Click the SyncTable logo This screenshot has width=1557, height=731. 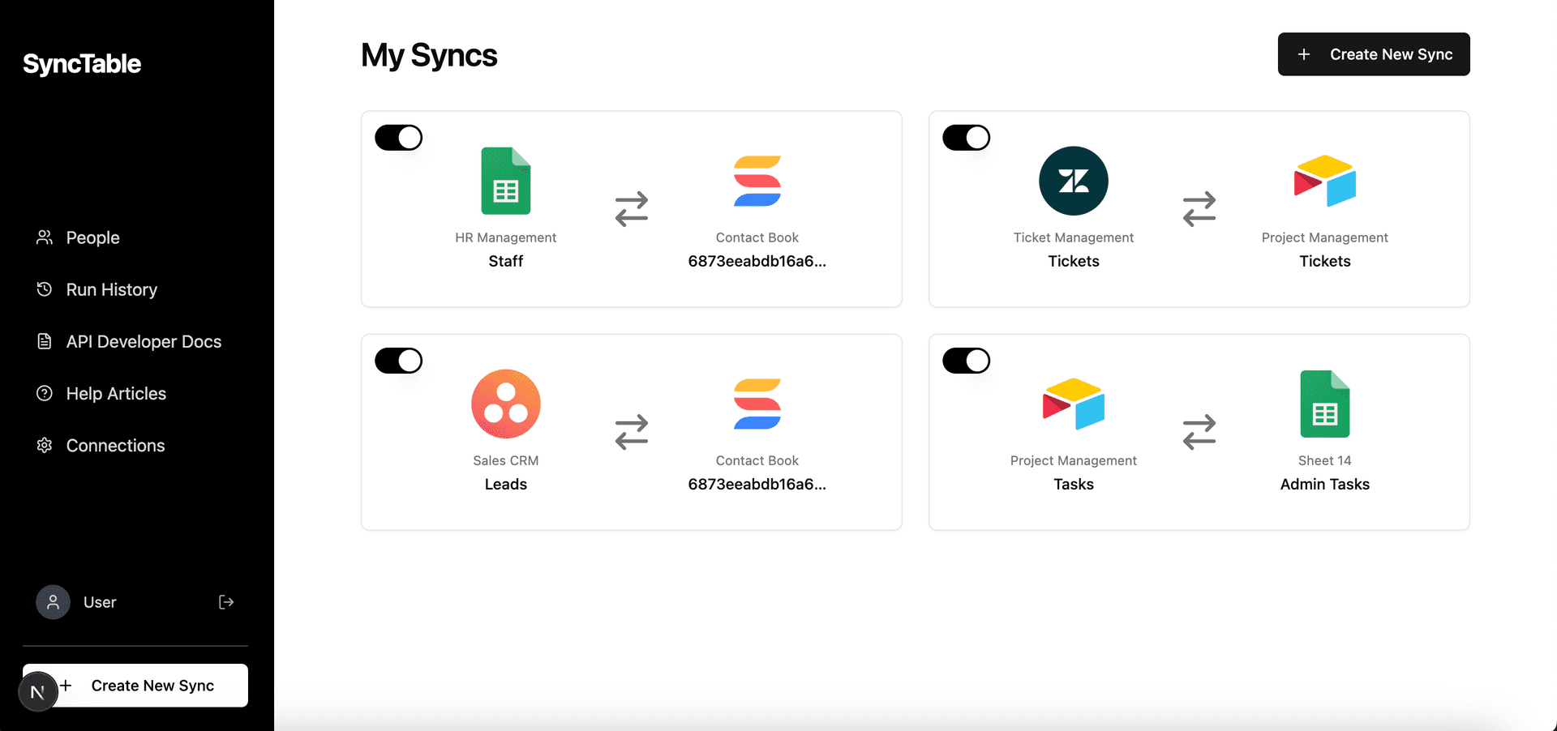click(x=81, y=63)
